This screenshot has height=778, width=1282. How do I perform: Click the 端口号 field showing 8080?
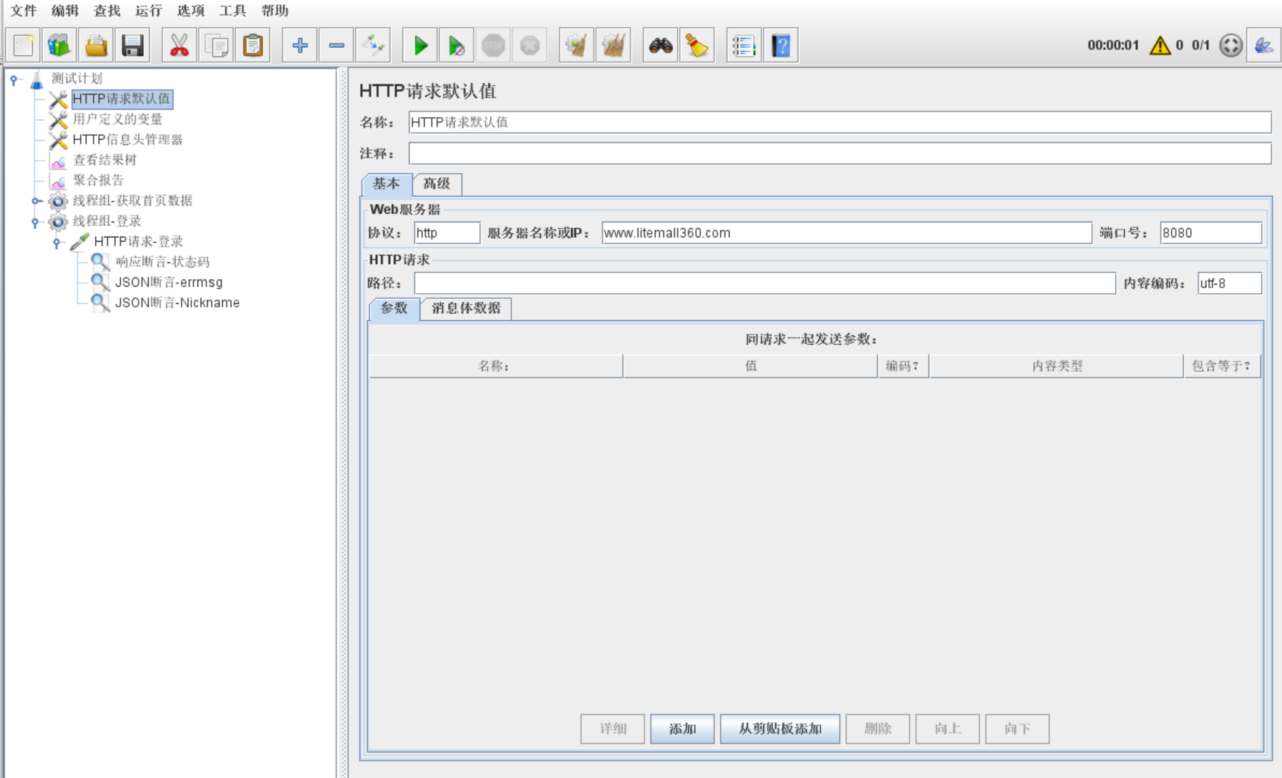(1210, 233)
